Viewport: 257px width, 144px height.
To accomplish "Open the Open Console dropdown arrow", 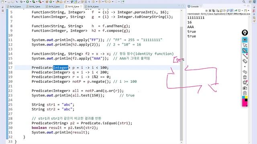I will pos(249,11).
